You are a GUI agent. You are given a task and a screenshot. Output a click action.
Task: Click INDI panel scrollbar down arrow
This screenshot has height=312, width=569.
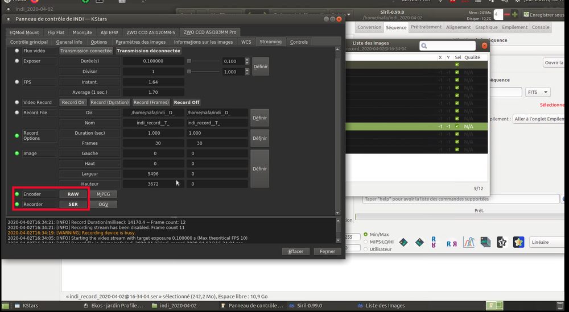(337, 213)
